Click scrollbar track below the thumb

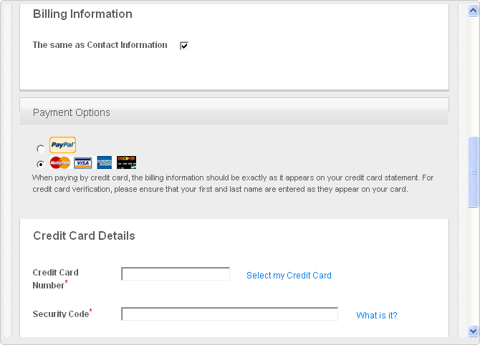pyautogui.click(x=473, y=266)
